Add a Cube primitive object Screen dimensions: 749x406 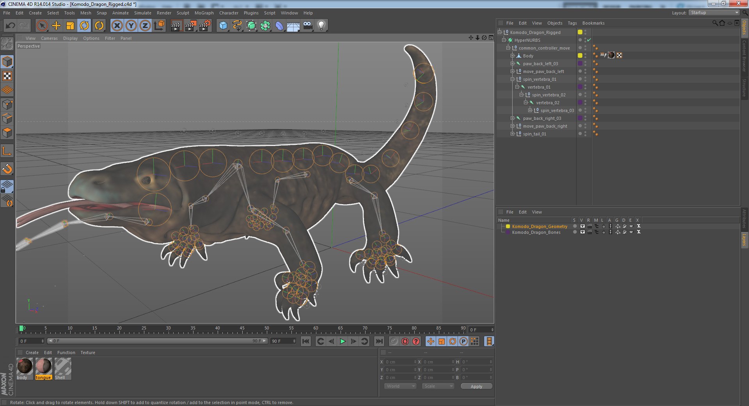223,26
